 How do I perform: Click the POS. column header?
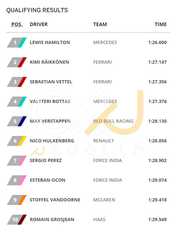pos(17,24)
